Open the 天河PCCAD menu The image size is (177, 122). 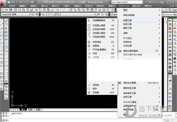tap(124, 6)
